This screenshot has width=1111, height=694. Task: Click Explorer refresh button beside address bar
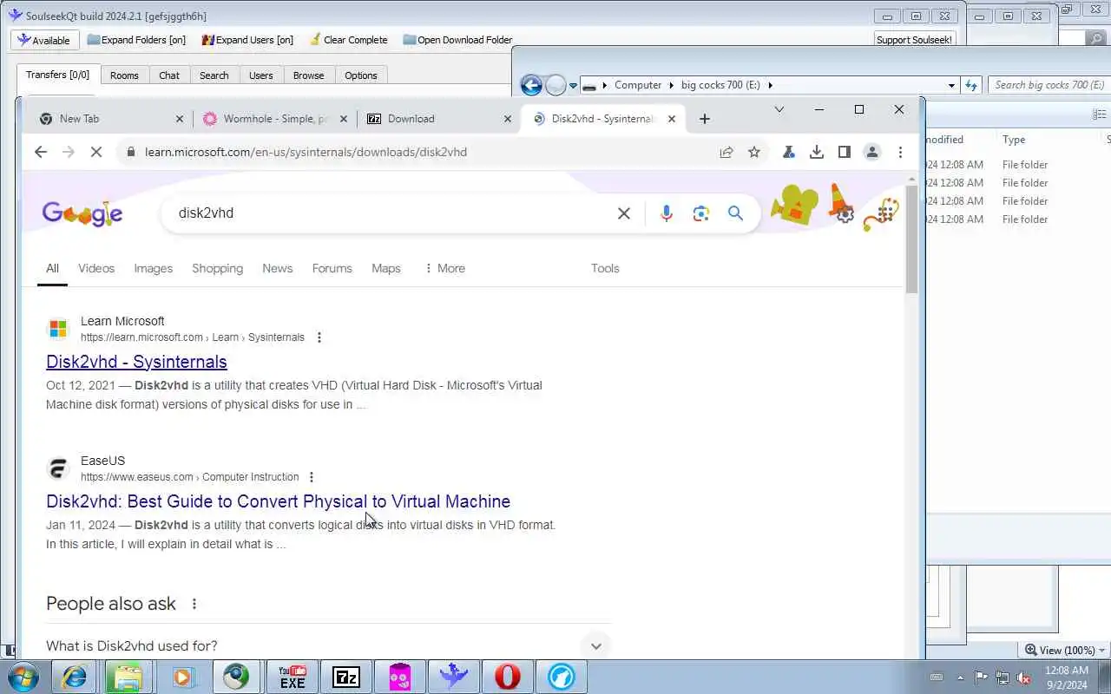[x=971, y=85]
